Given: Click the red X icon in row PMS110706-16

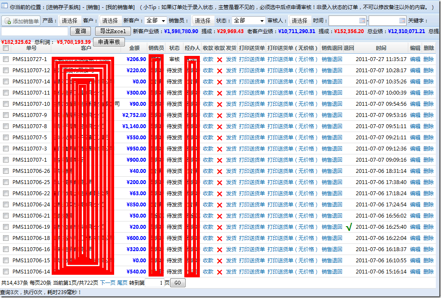Looking at the screenshot, I should pyautogui.click(x=220, y=250).
